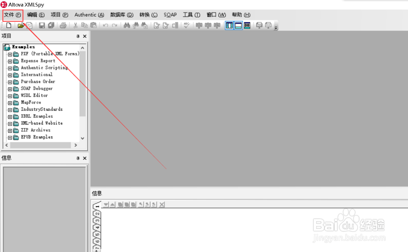Open the SOAP menu
The width and height of the screenshot is (408, 252).
(x=170, y=15)
